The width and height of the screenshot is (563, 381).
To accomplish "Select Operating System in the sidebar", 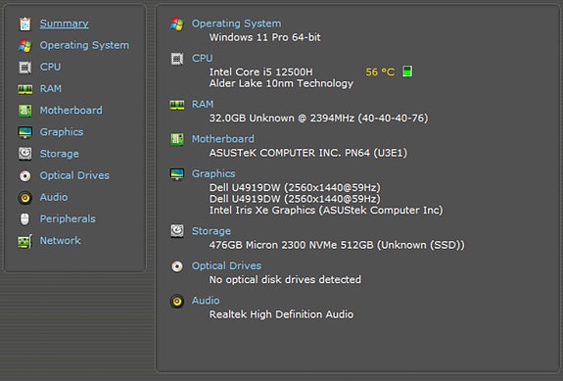I will [x=84, y=45].
